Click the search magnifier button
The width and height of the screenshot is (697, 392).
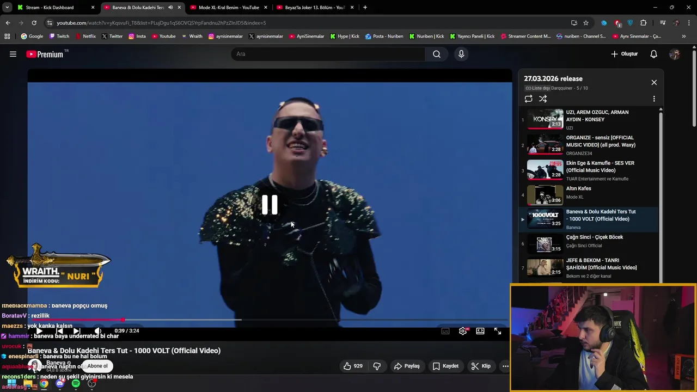click(436, 54)
